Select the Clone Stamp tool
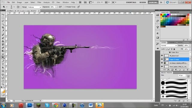Image resolution: width=192 pixels, height=108 pixels. pos(3,41)
